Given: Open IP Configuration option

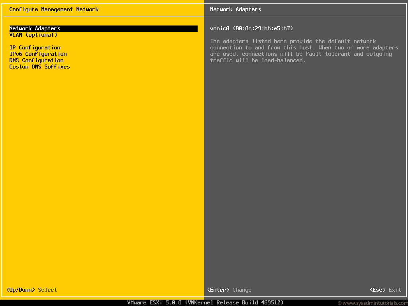Looking at the screenshot, I should [35, 48].
